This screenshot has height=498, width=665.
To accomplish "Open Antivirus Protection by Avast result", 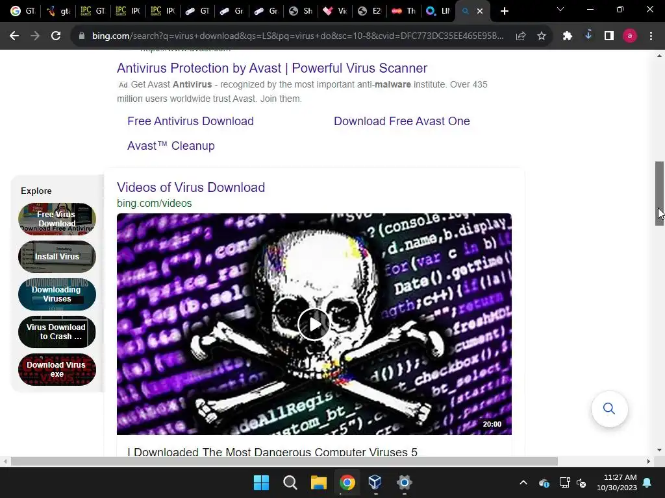I will (x=272, y=67).
